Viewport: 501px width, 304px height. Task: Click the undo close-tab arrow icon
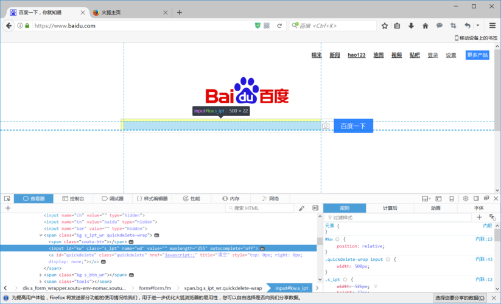click(468, 26)
